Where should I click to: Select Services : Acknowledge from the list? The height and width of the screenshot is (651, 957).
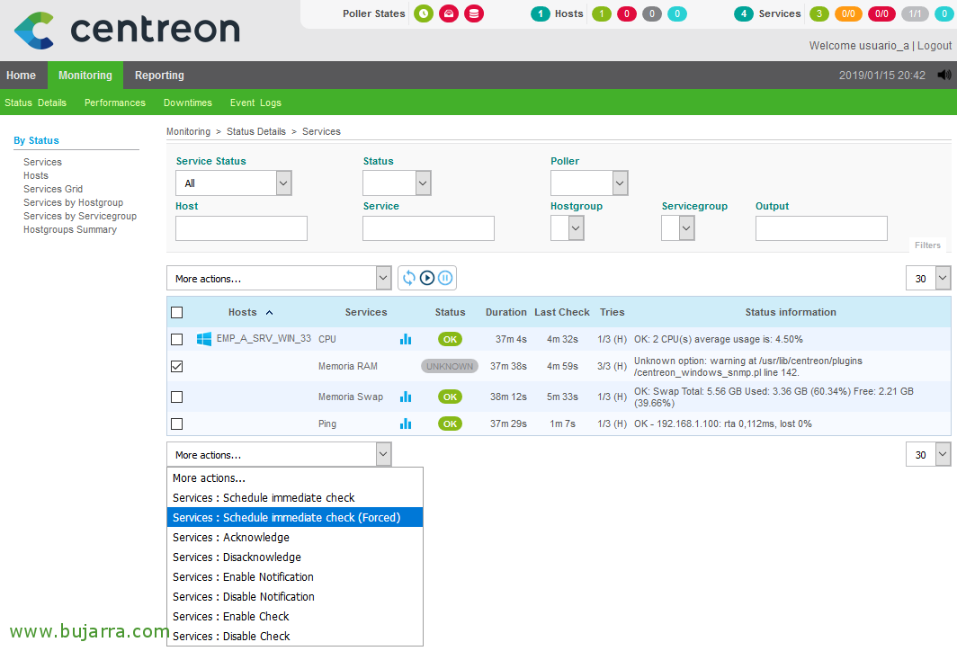pyautogui.click(x=231, y=538)
